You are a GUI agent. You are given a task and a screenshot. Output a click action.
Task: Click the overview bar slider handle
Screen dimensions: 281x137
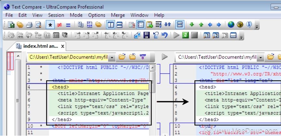point(18,98)
